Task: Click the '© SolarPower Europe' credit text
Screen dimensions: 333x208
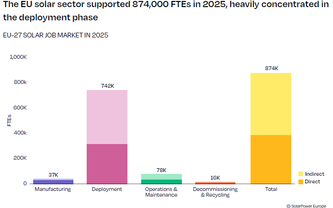Action: (306, 206)
